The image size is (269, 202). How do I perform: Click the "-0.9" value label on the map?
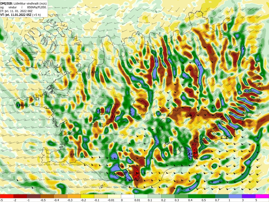click(23, 105)
